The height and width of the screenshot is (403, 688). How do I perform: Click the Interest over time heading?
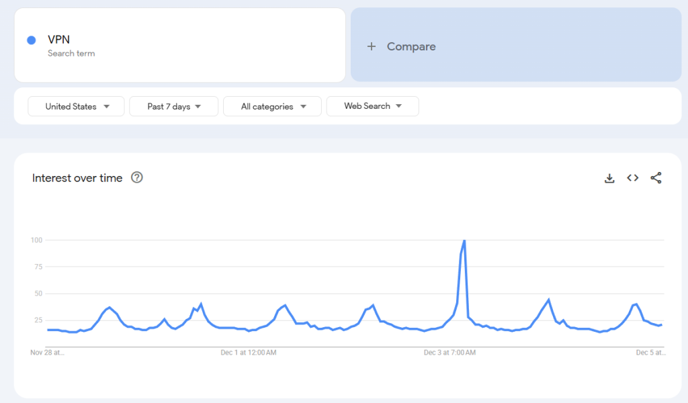[x=77, y=178]
